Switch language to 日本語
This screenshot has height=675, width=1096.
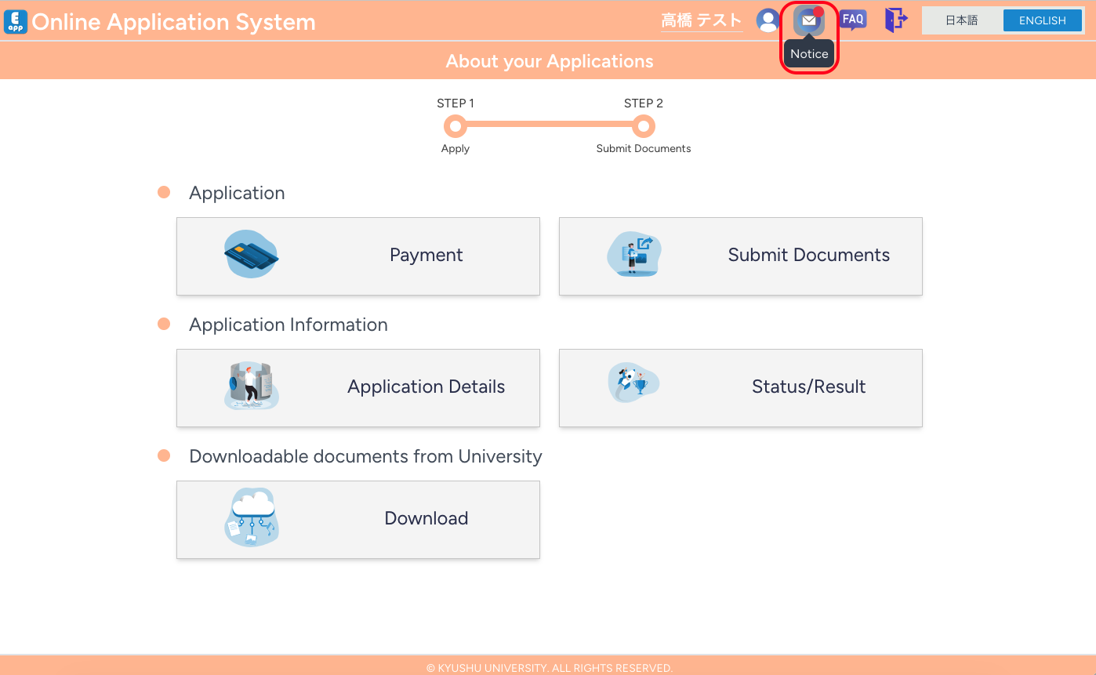click(x=961, y=20)
